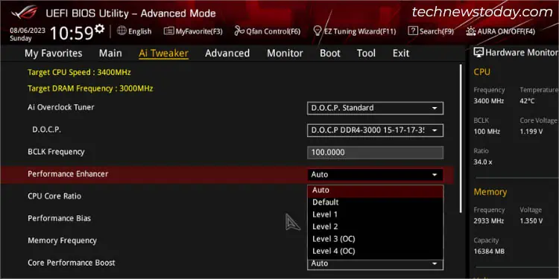Viewport: 559px width, 279px height.
Task: Select the Core Performance Boost label
Action: tap(72, 263)
